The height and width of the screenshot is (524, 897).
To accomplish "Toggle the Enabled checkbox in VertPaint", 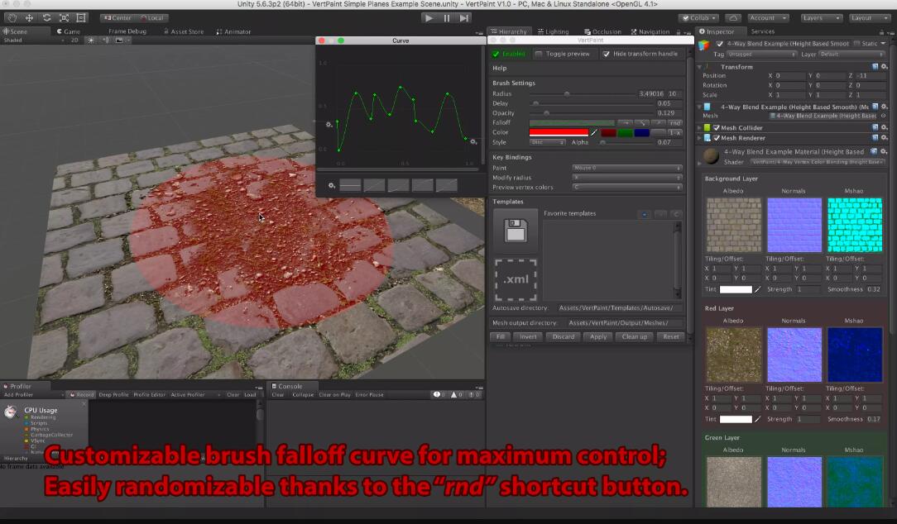I will pyautogui.click(x=496, y=54).
